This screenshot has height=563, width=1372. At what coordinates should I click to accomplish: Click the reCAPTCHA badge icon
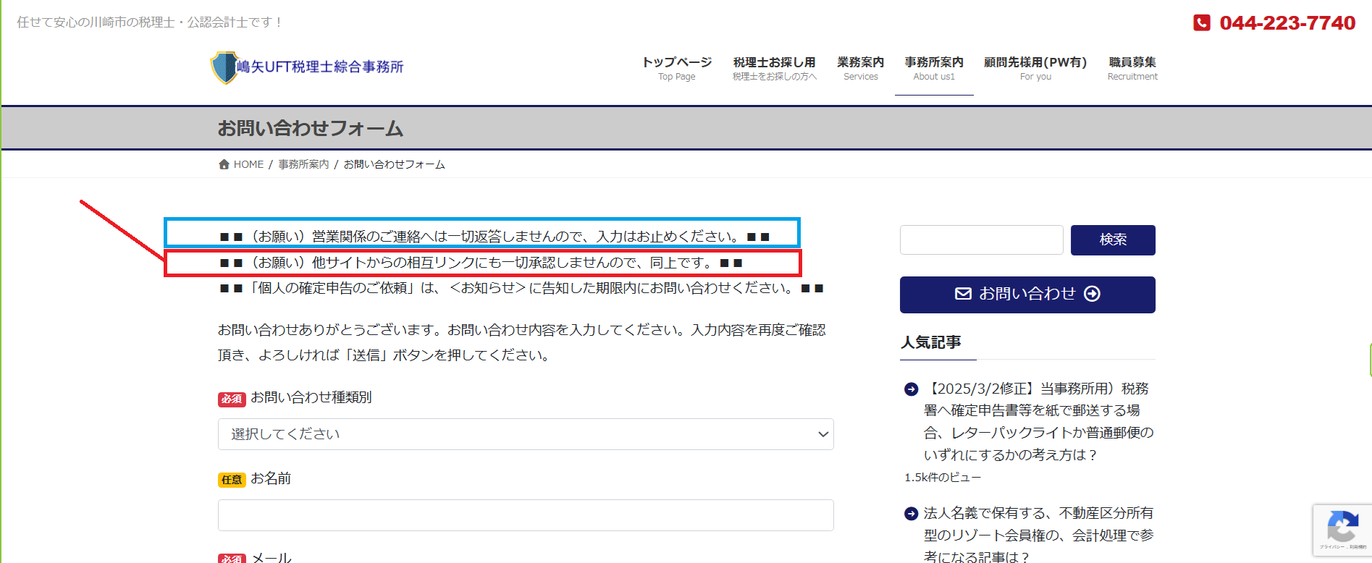click(x=1342, y=528)
